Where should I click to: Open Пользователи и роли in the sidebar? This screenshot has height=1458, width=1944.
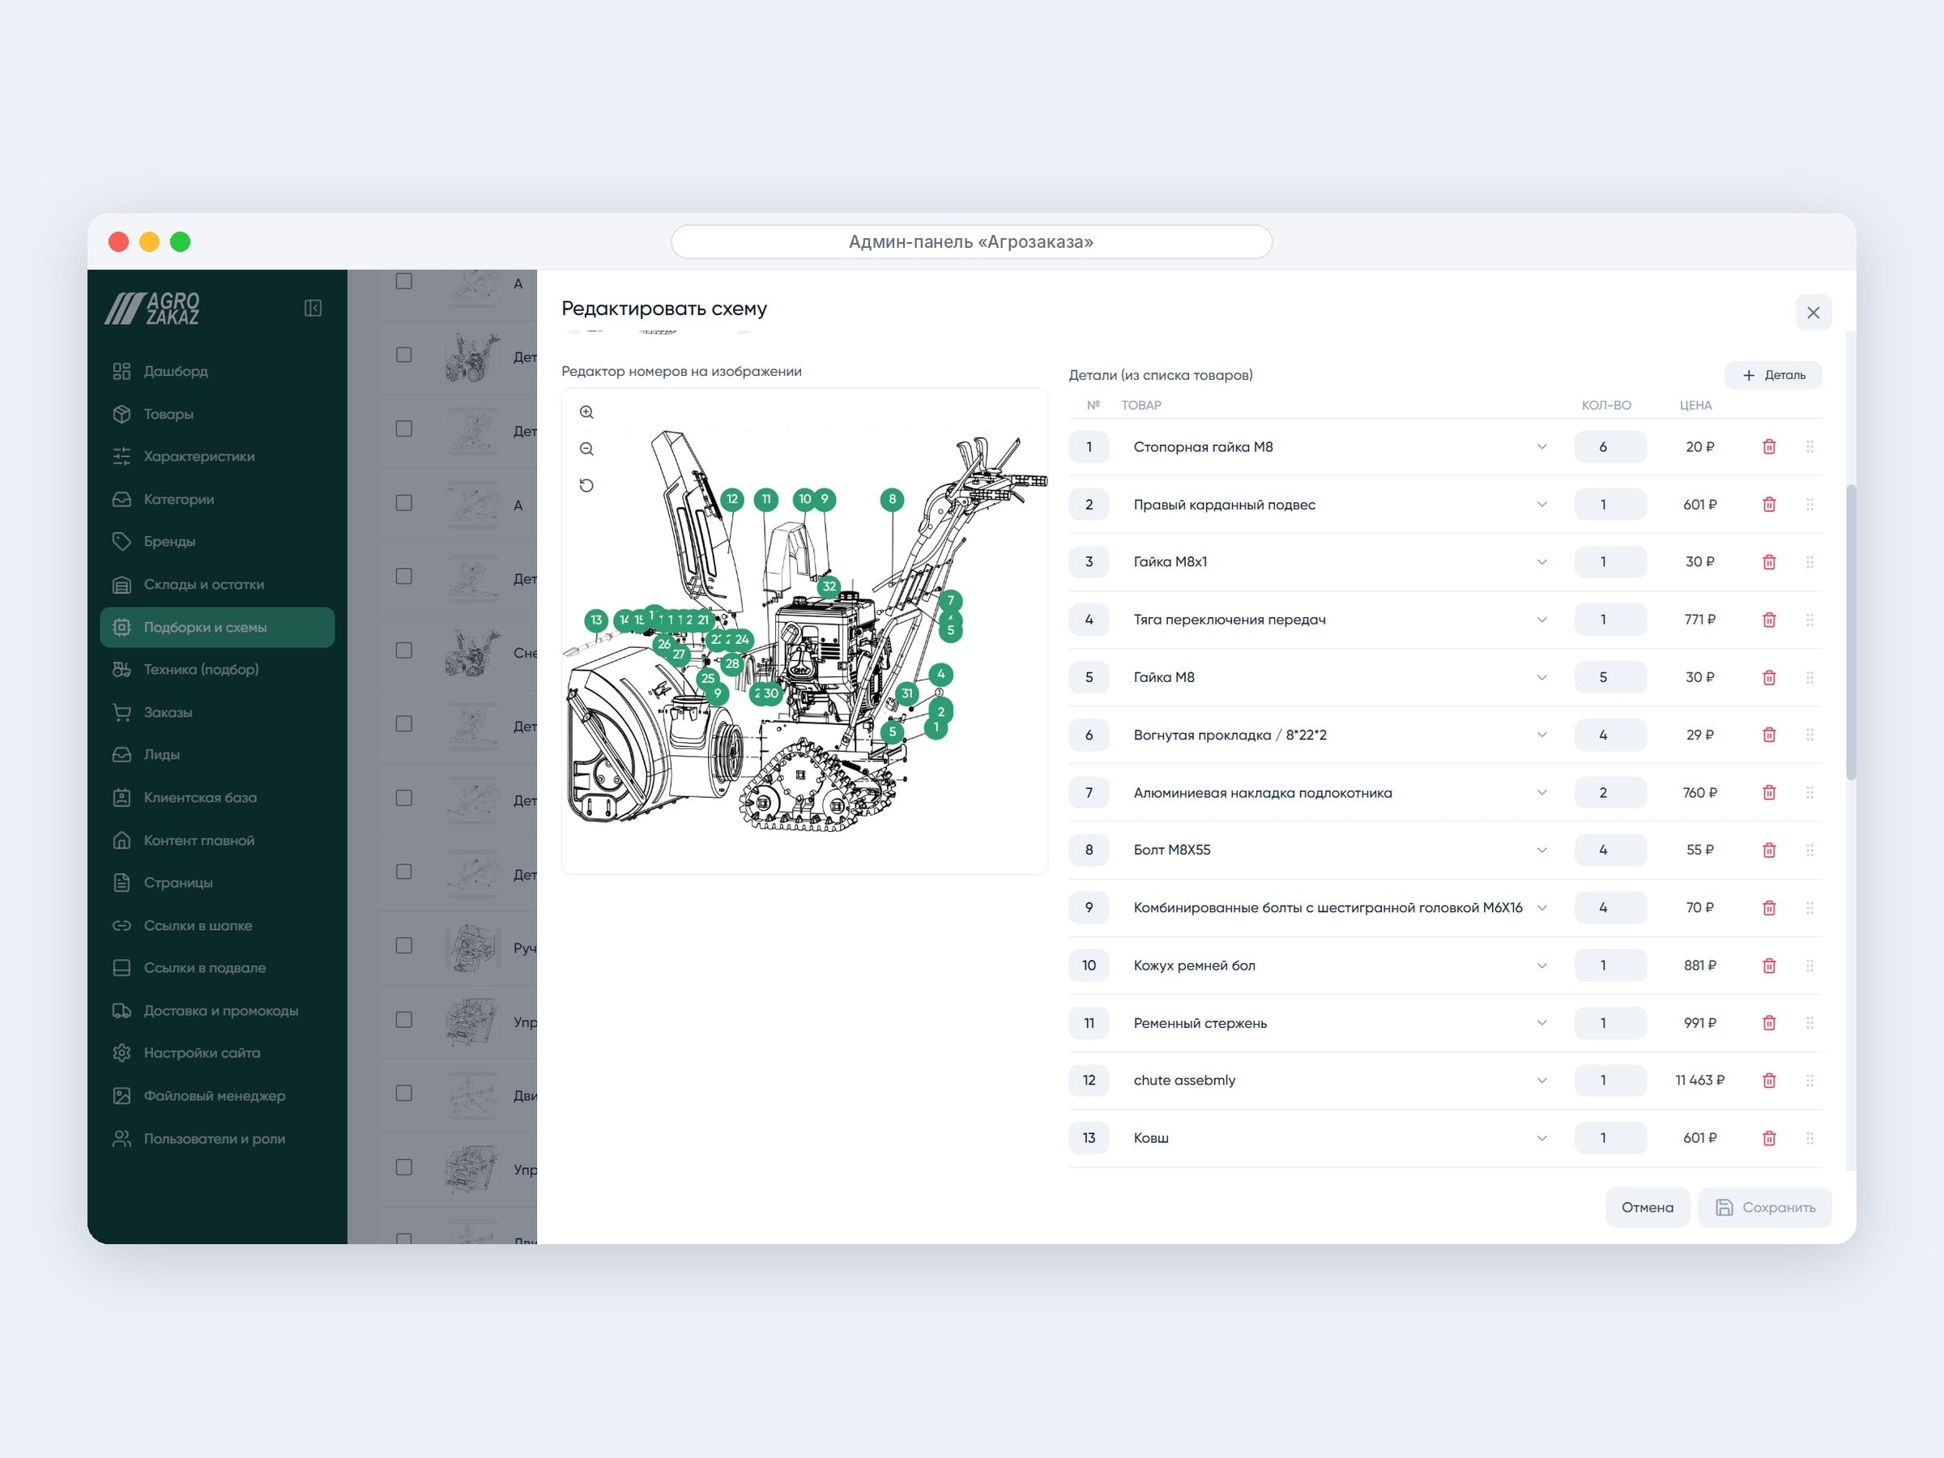pos(217,1139)
